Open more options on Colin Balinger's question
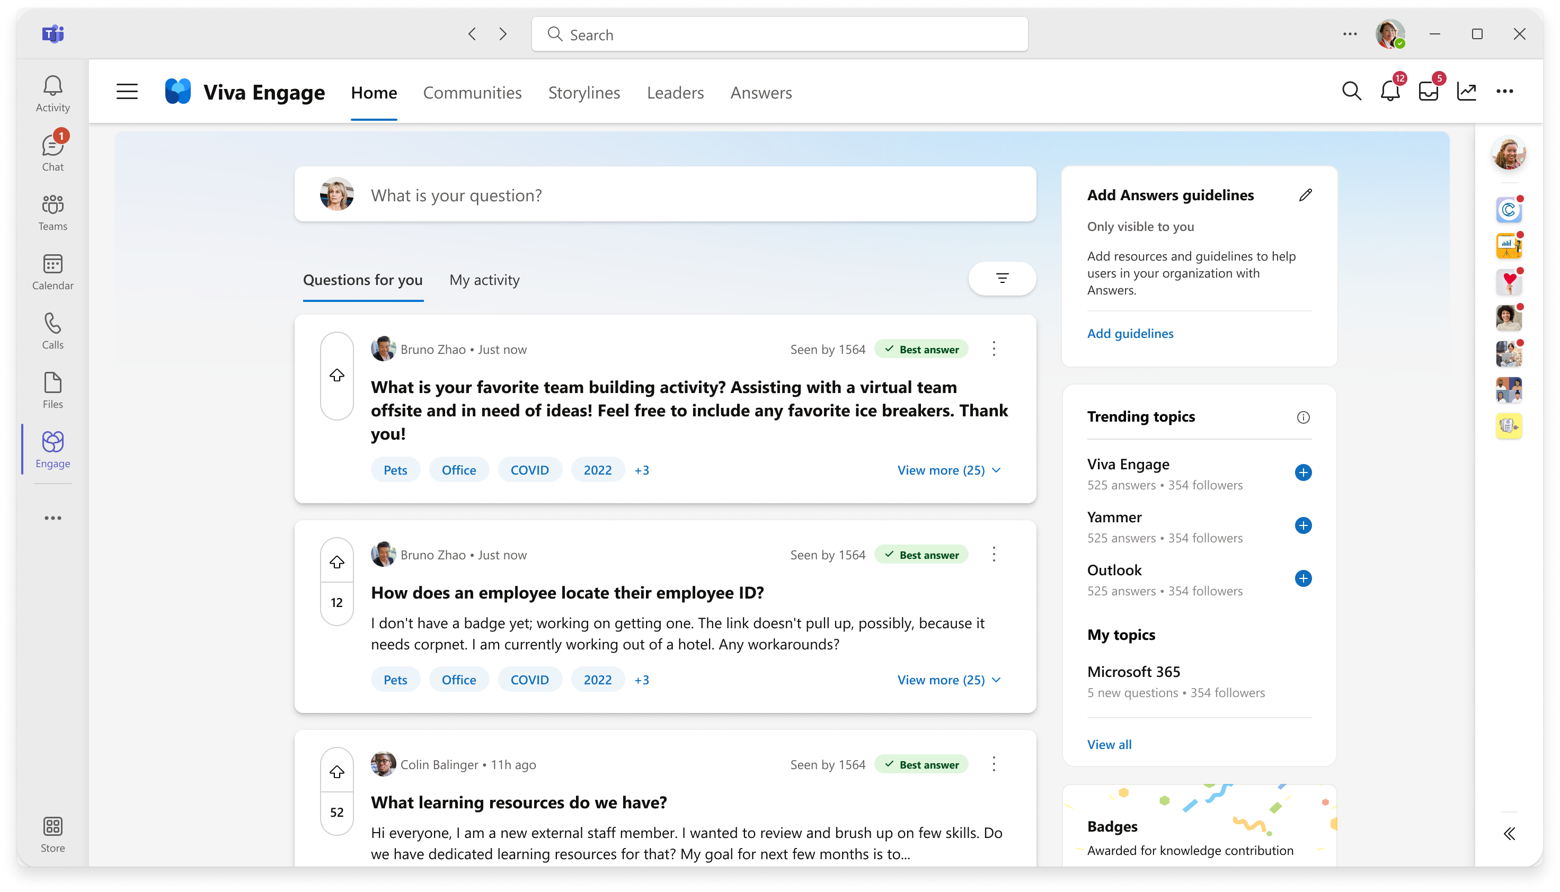The image size is (1560, 892). click(994, 764)
